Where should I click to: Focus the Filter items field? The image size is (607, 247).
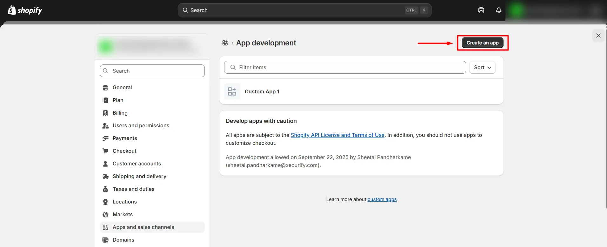pos(345,67)
